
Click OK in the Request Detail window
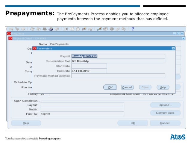tap(133, 123)
